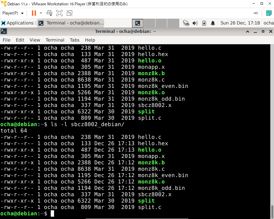The image size is (274, 219).
Task: Click the eraser-shaped tray icon near the speaker
Action: [187, 23]
